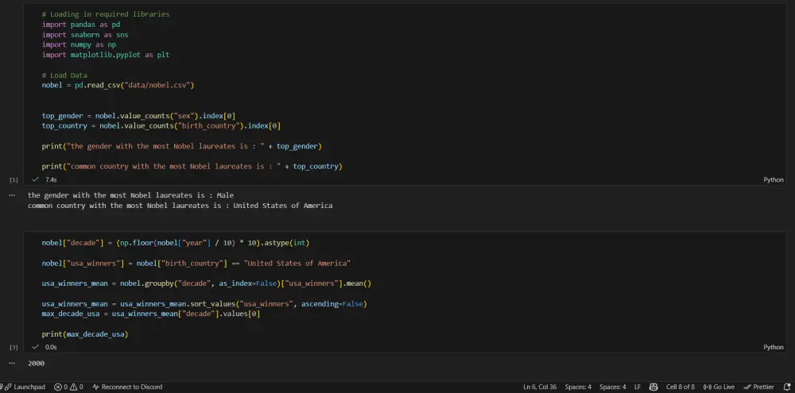The width and height of the screenshot is (795, 393).
Task: Open the Copilot status icon
Action: point(653,387)
